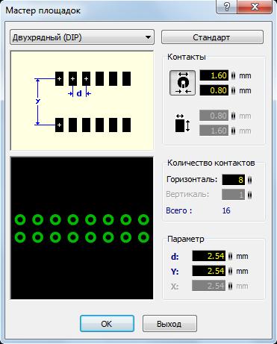The width and height of the screenshot is (277, 344).
Task: Adjust the d pitch 2.54 spinner
Action: [231, 256]
